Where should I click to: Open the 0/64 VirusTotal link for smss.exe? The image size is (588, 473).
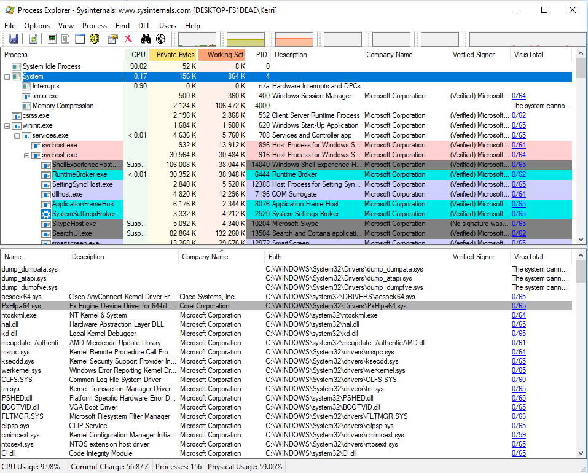[x=519, y=96]
